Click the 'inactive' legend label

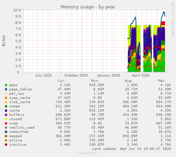pos(18,145)
